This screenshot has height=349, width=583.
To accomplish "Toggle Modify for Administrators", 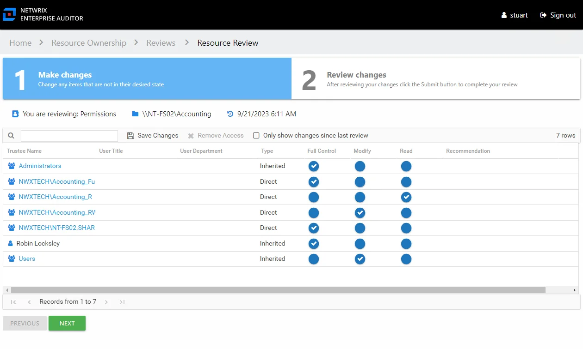I will [360, 166].
